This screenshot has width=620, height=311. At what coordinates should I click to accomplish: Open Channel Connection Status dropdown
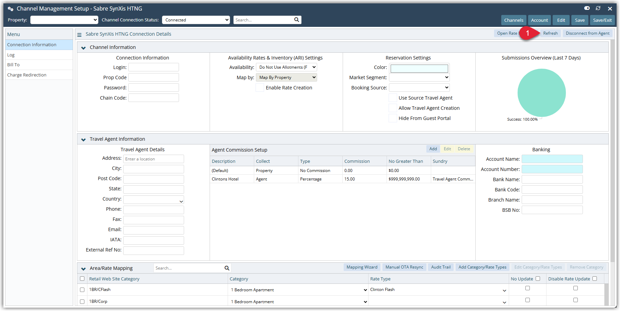pos(196,20)
